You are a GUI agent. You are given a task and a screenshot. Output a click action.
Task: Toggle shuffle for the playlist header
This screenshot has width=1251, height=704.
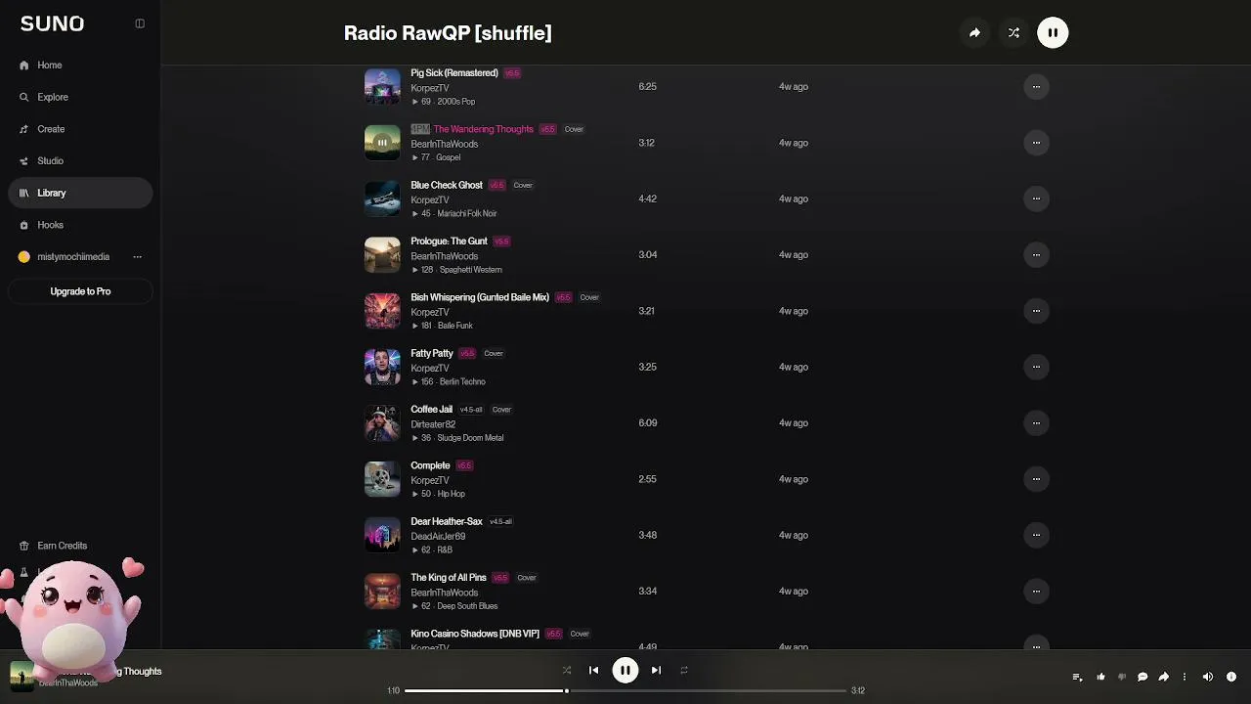pyautogui.click(x=1014, y=32)
